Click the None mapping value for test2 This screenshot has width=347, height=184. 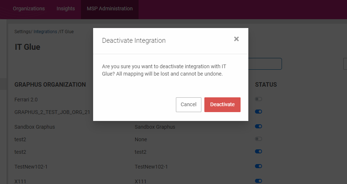pos(141,140)
